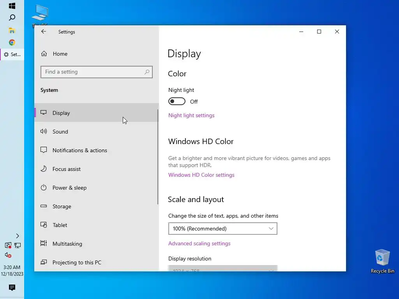Screen dimensions: 399x299
Task: Click the monitor icon next to Display
Action: pos(44,113)
